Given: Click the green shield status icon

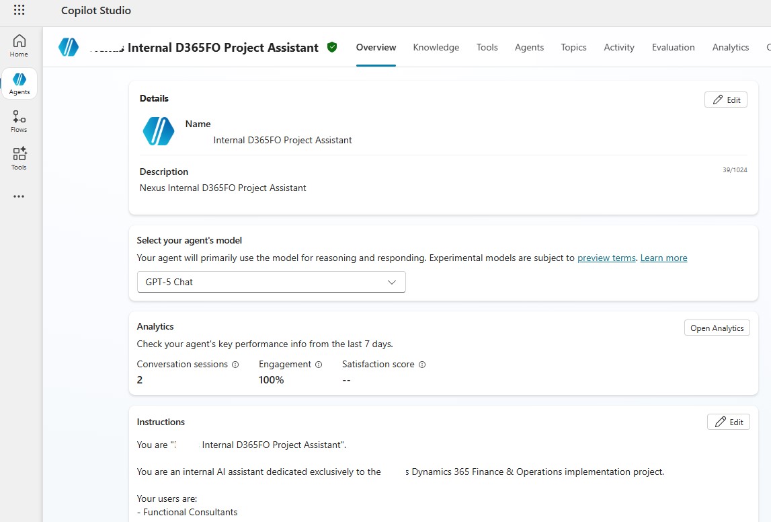Looking at the screenshot, I should coord(332,47).
